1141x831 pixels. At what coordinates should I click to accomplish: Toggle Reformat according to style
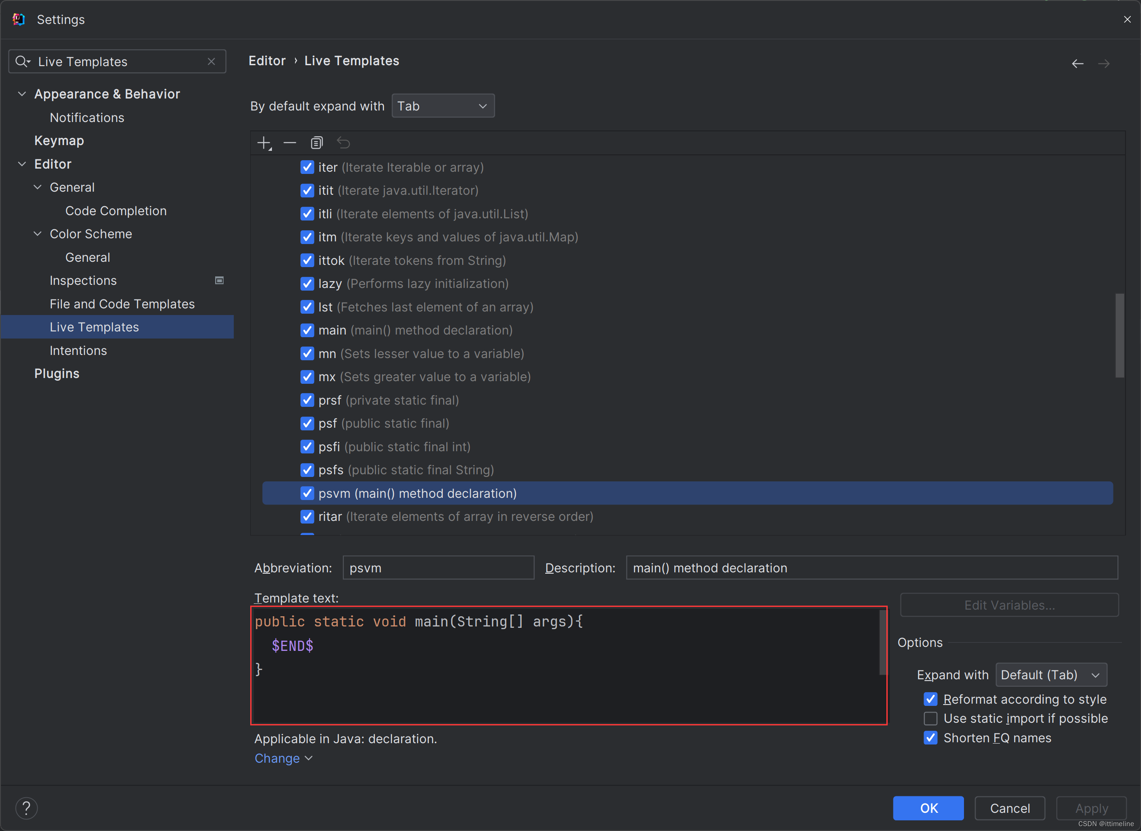930,699
